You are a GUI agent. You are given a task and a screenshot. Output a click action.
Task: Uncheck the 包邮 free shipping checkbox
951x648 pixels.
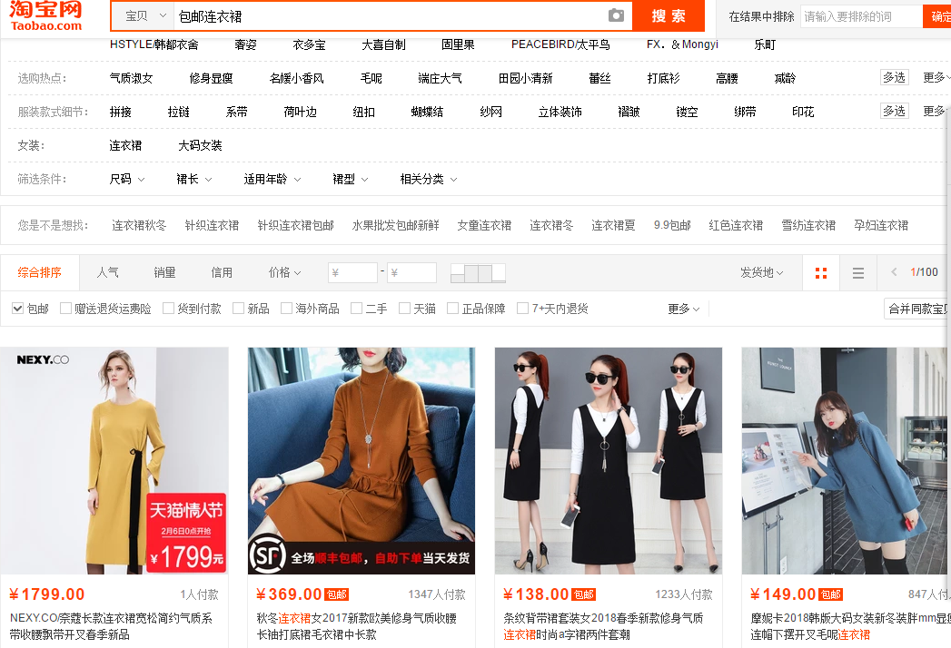click(x=17, y=309)
